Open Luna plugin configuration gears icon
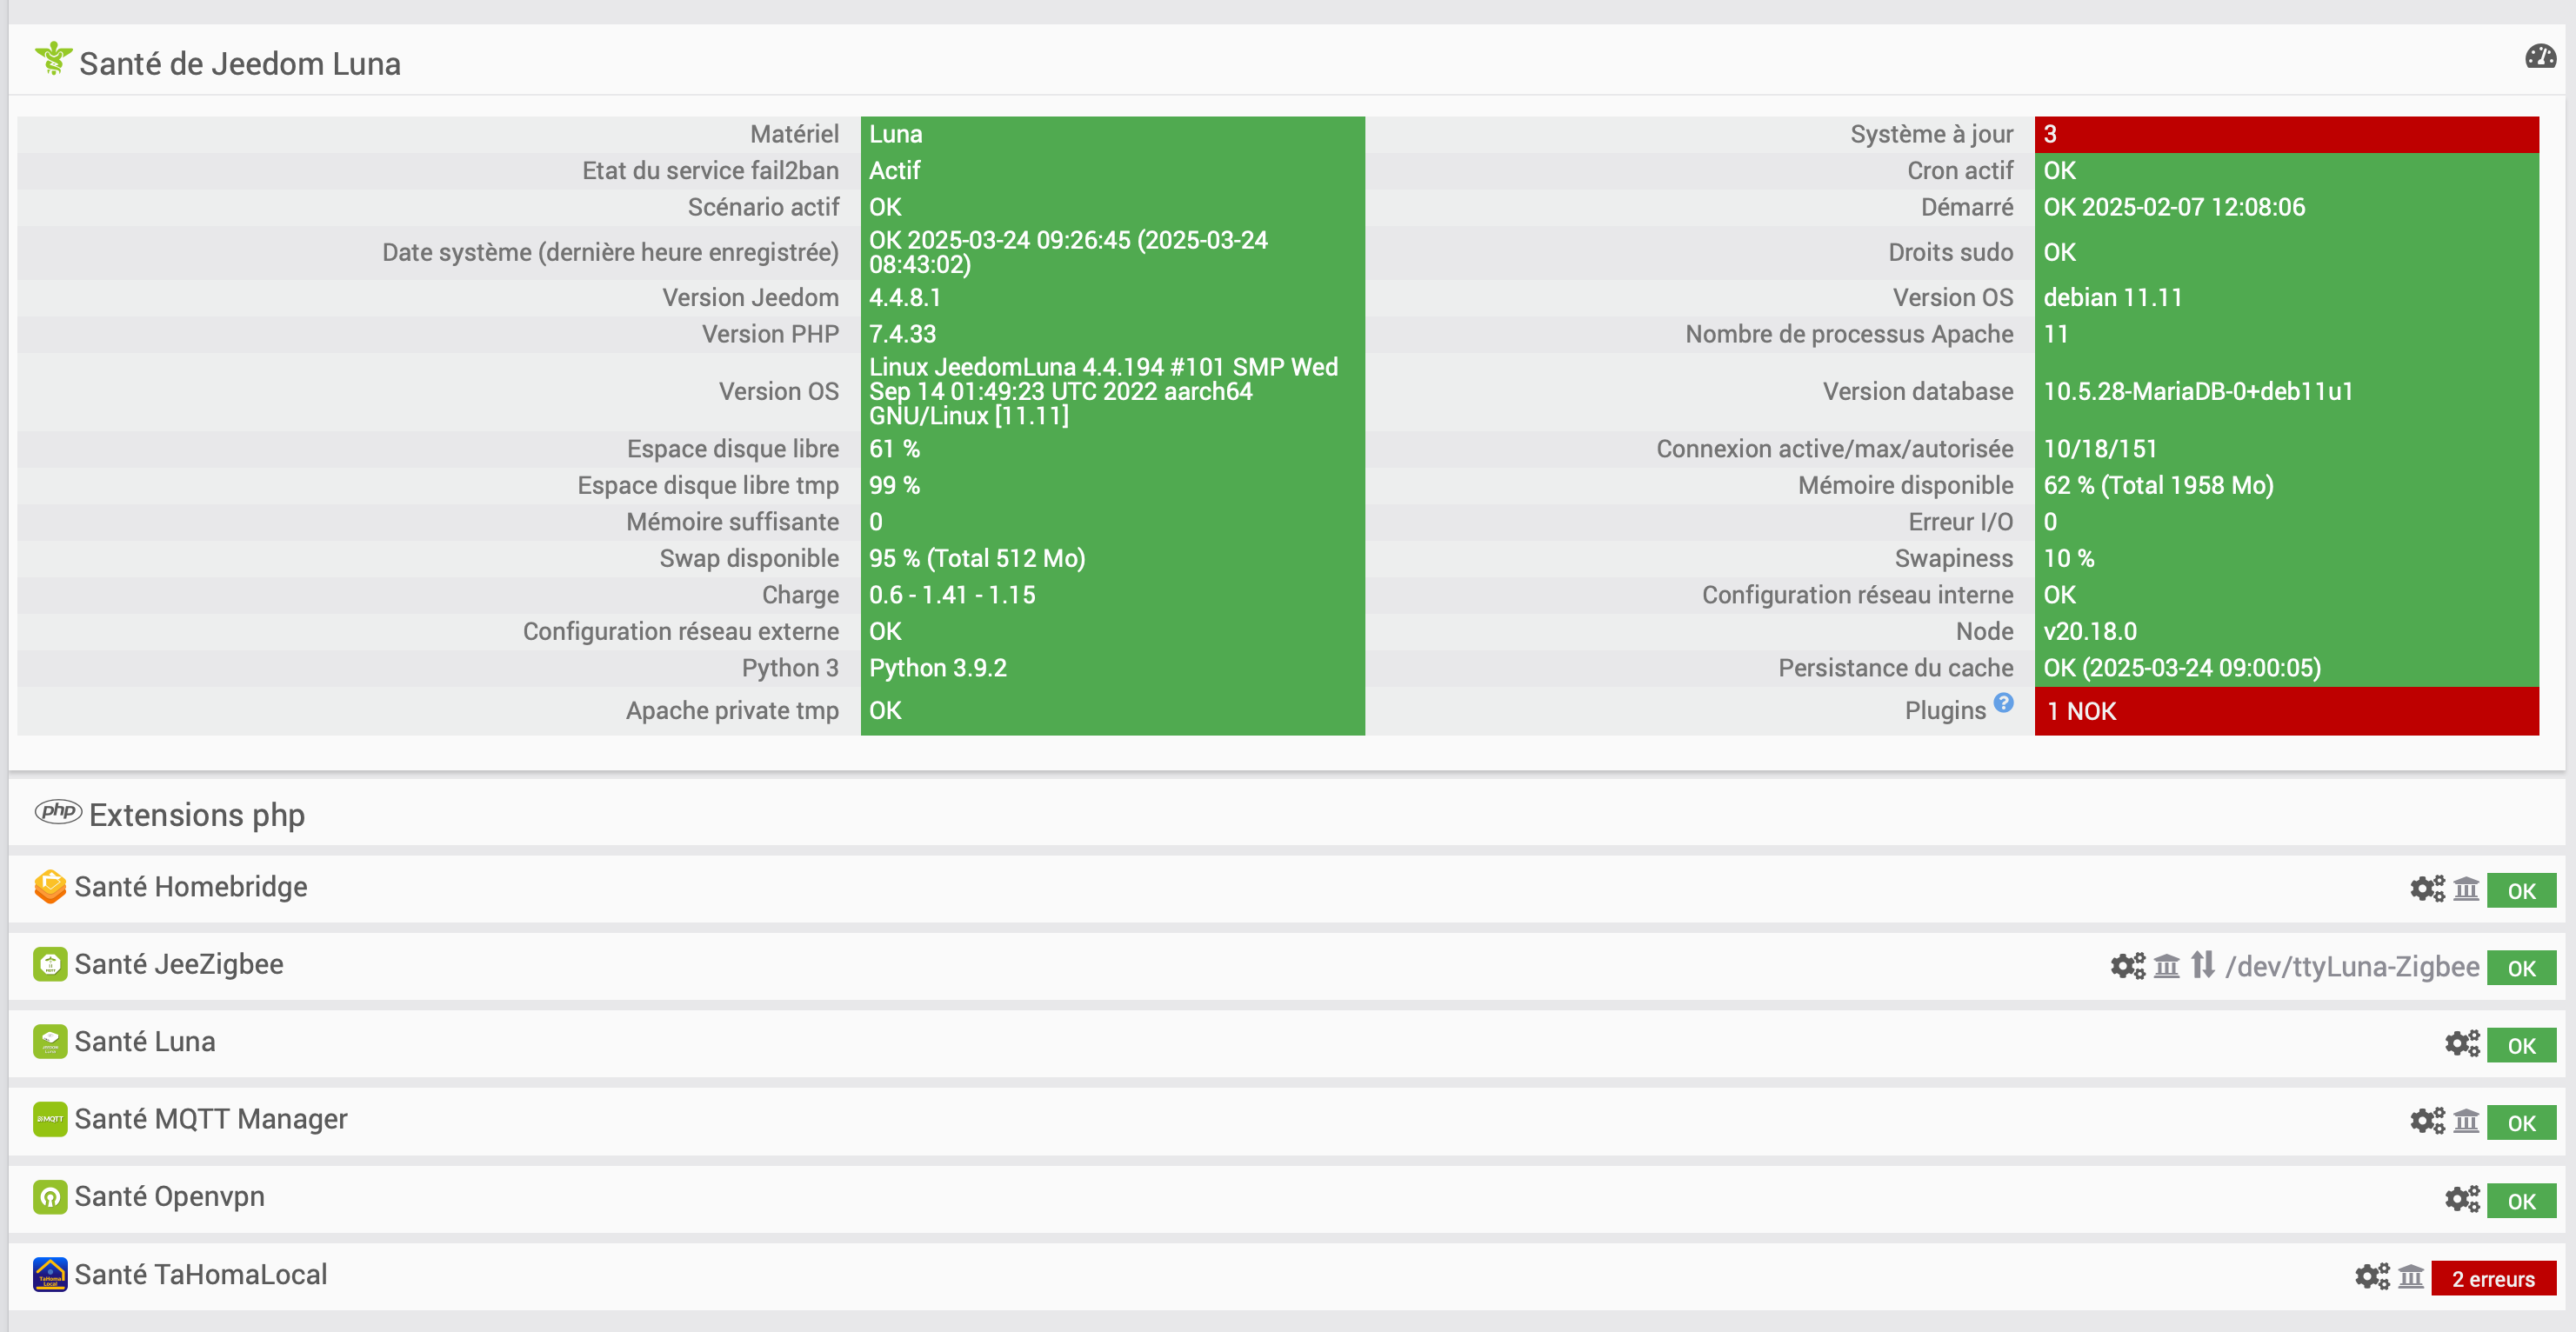 [2462, 1044]
